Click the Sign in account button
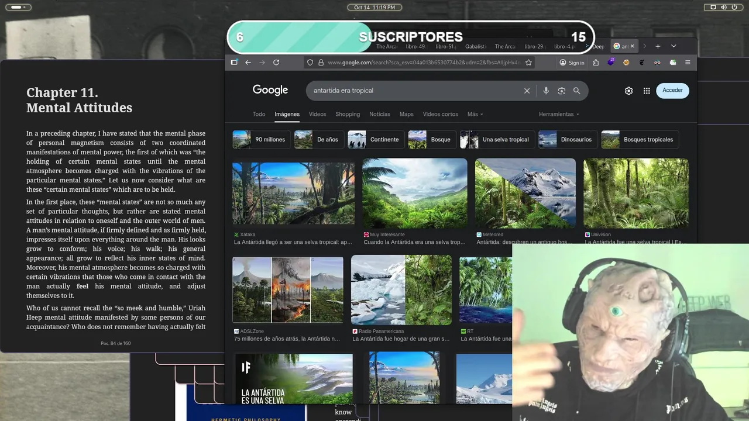The height and width of the screenshot is (421, 749). (572, 63)
